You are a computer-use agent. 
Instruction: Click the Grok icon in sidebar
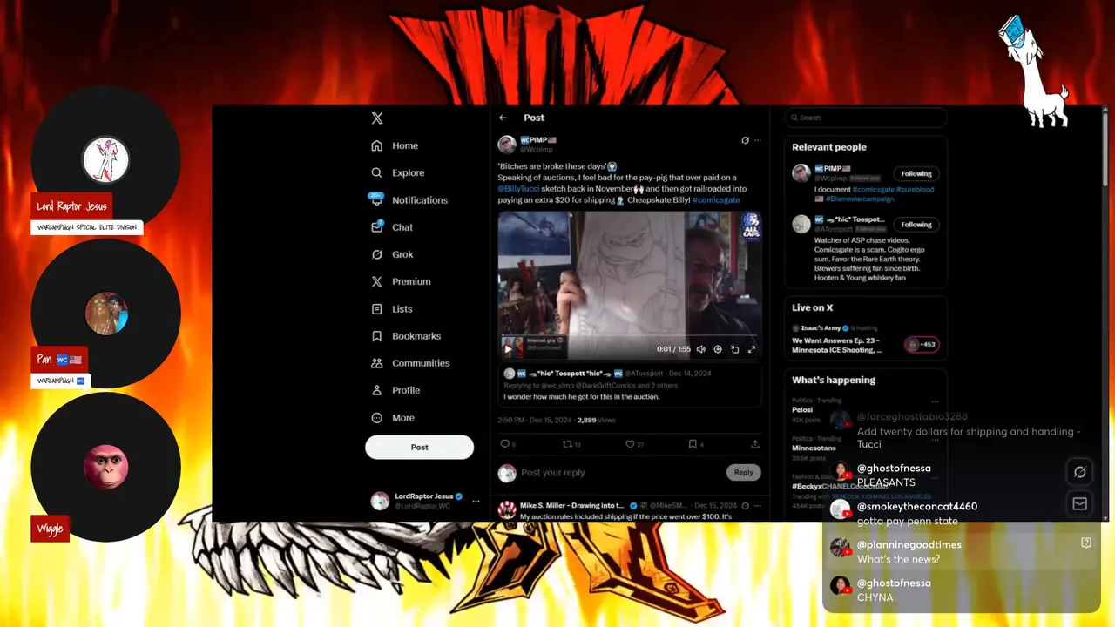tap(376, 254)
